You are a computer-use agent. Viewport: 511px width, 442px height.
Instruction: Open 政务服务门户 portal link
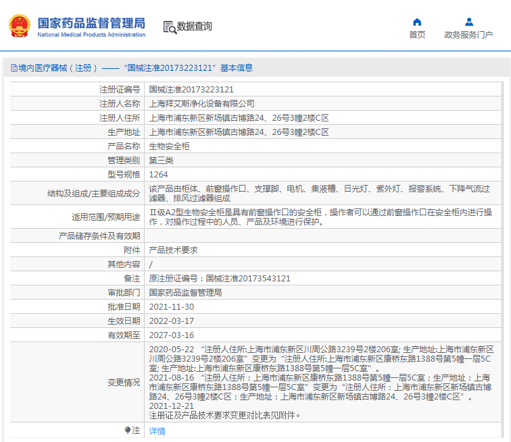tap(468, 34)
